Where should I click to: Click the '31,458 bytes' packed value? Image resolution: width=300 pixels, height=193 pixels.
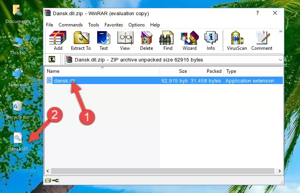pyautogui.click(x=206, y=81)
